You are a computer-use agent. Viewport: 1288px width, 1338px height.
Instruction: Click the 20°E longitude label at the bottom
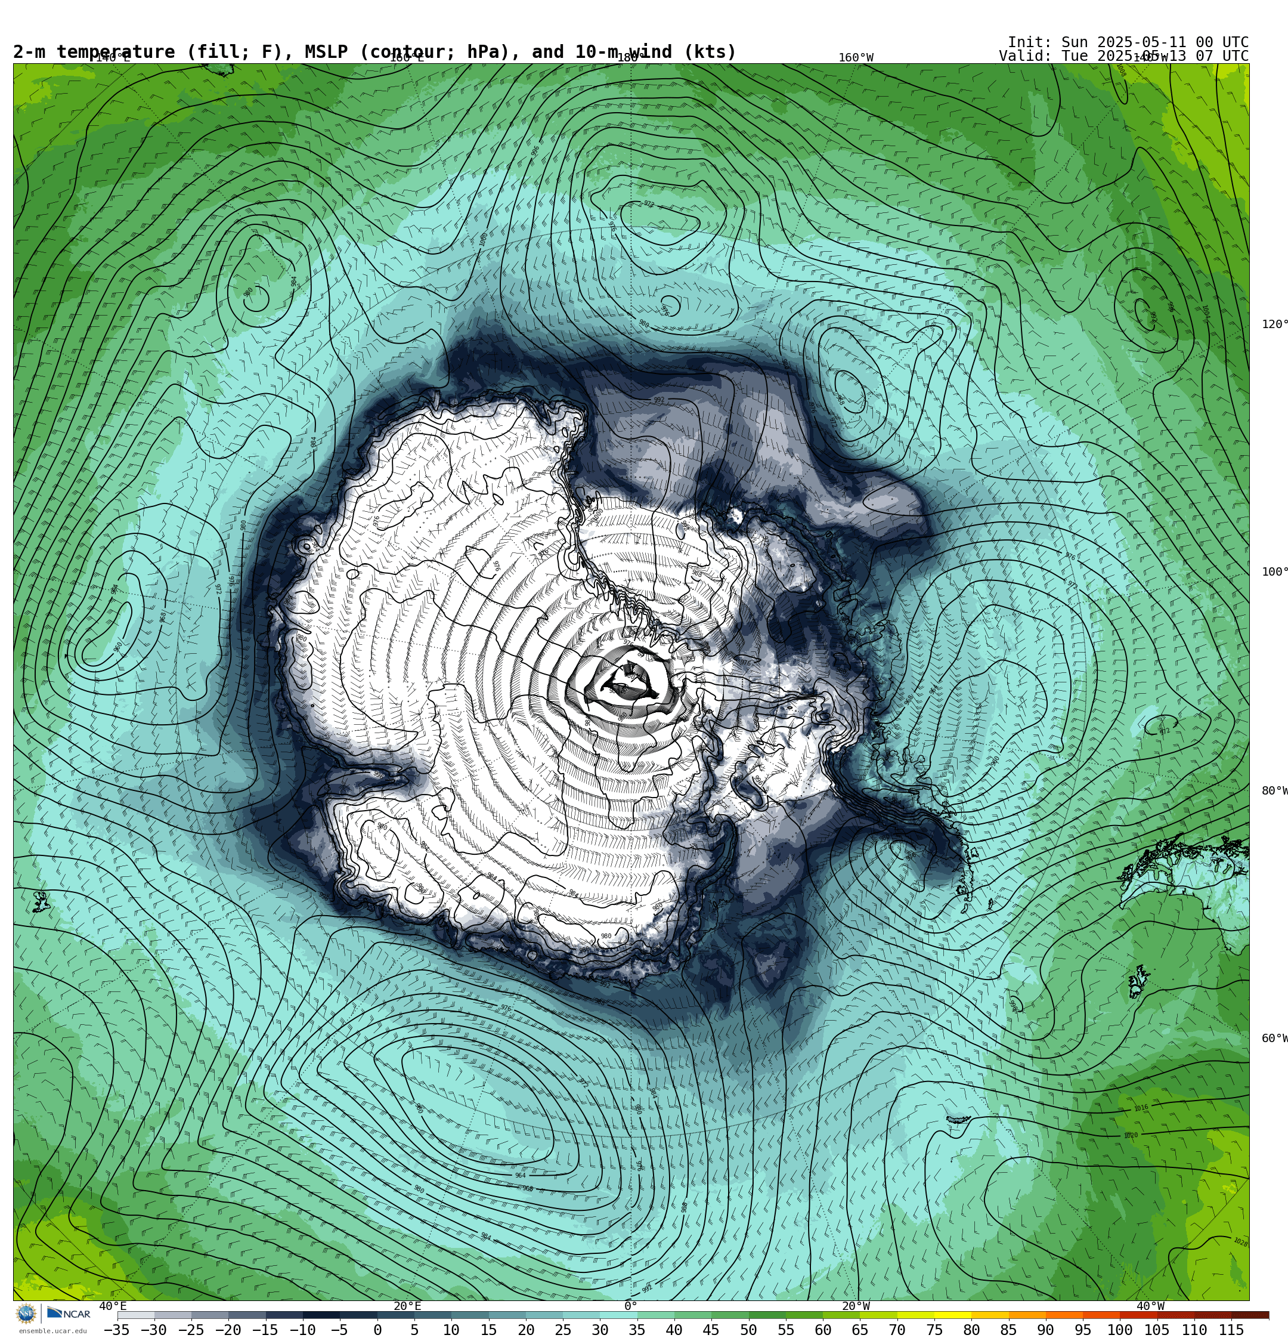coord(407,1306)
